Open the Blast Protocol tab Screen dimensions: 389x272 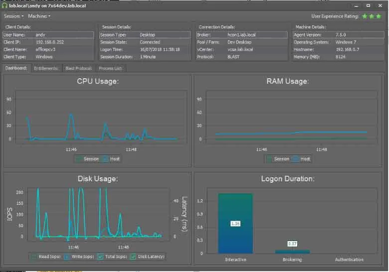pyautogui.click(x=79, y=68)
